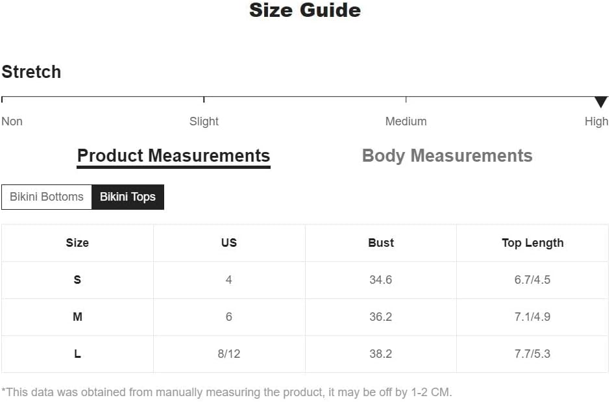Click the Size Guide heading
This screenshot has width=610, height=402.
(305, 10)
